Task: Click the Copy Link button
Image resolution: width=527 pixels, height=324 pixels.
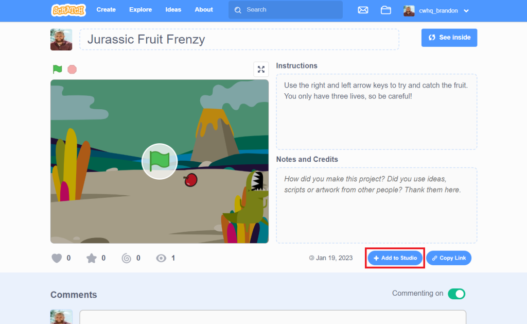Action: (449, 258)
